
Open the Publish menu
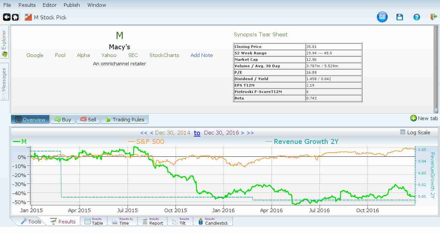tap(72, 5)
